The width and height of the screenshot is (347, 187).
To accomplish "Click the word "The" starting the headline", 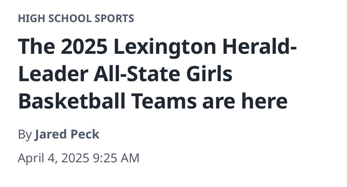I will click(36, 47).
